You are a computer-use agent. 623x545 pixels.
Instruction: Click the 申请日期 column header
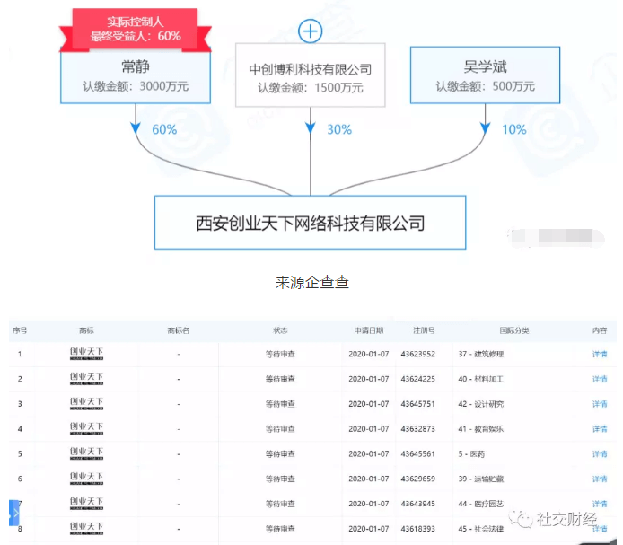[x=368, y=330]
